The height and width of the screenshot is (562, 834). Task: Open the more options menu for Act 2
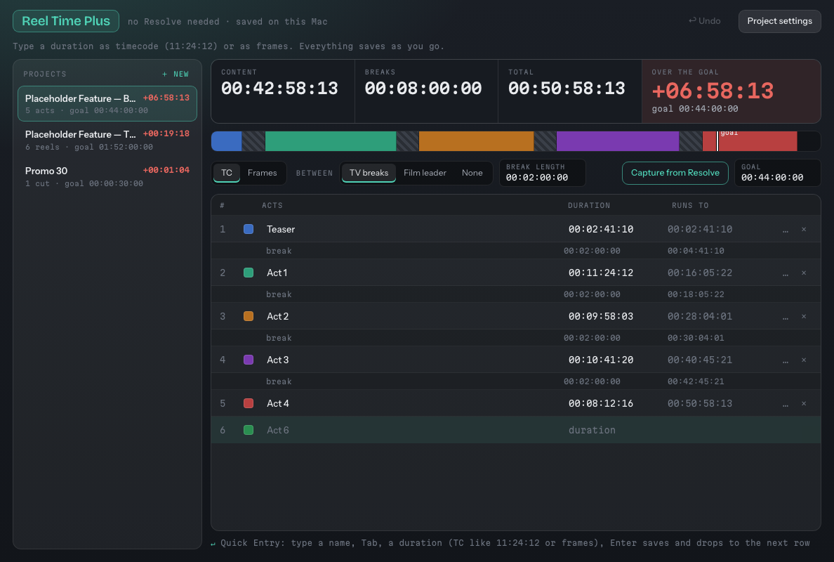(x=786, y=317)
